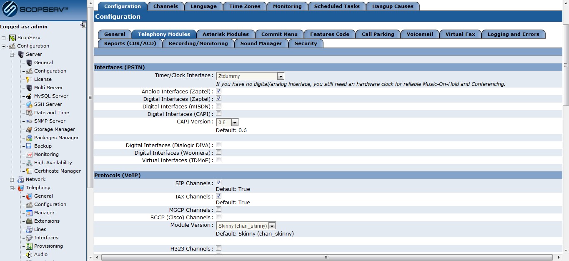Viewport: 569px width, 261px height.
Task: Enable Digital Interfaces (mISDN) checkbox
Action: tap(218, 106)
